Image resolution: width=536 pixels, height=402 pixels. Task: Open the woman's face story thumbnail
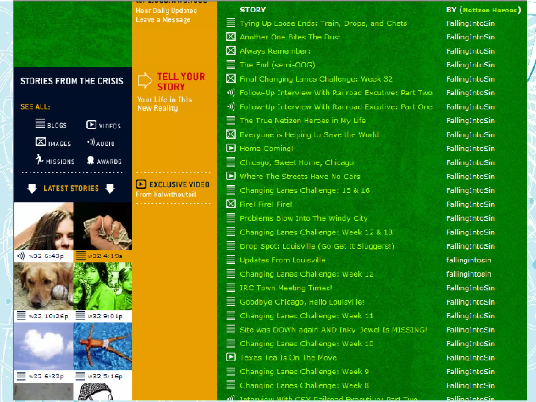coord(43,226)
